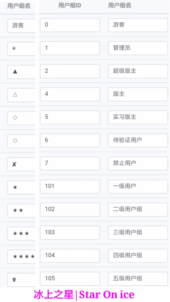Click the field with a single star
The image size is (170, 302).
[x=22, y=187]
